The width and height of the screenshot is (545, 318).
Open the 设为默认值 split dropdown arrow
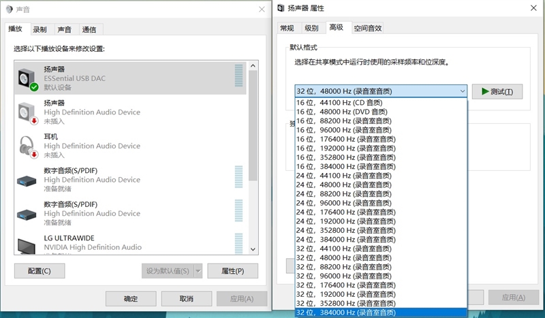[198, 271]
